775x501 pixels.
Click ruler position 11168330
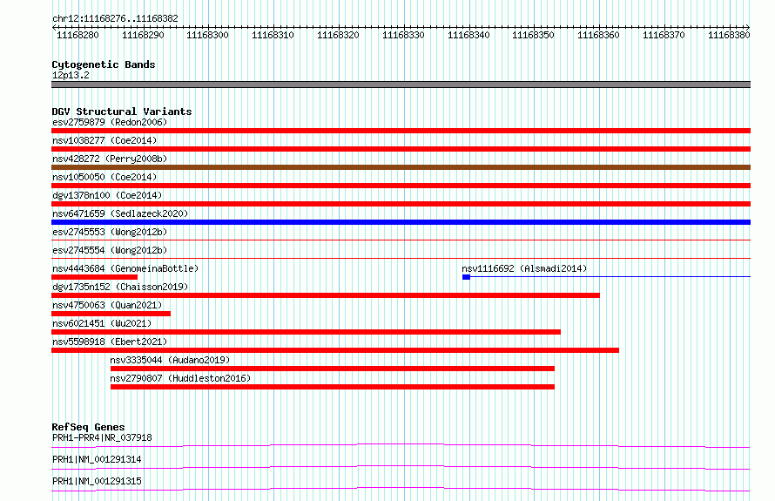point(403,35)
